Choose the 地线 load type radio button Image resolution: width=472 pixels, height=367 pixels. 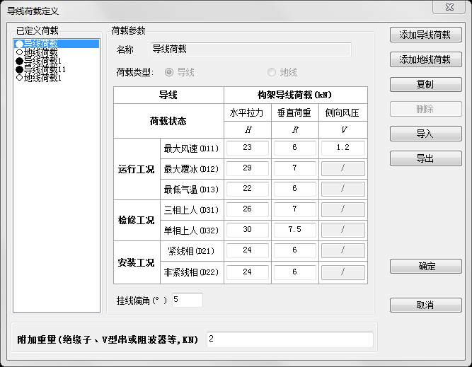pos(272,72)
